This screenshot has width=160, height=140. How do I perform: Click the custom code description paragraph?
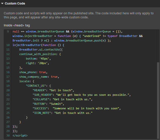coord(78,15)
